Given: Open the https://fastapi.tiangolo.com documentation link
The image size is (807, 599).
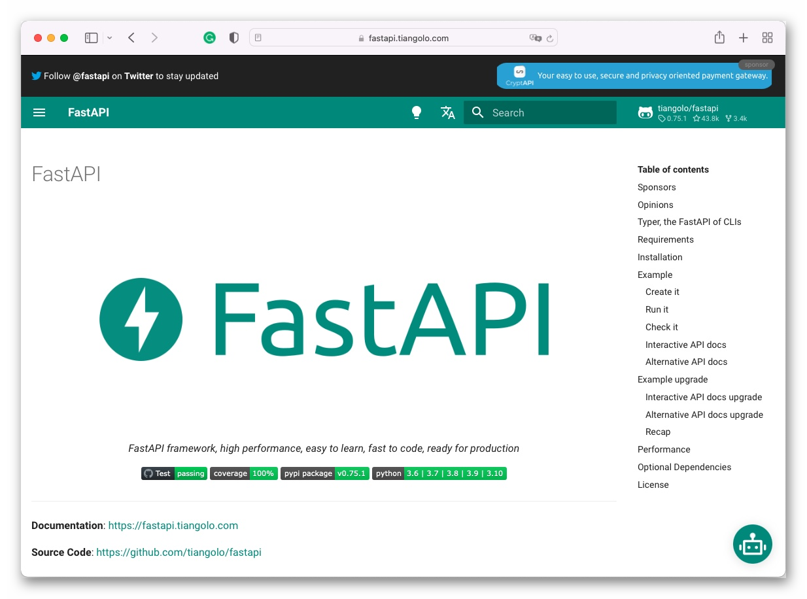Looking at the screenshot, I should coord(173,526).
